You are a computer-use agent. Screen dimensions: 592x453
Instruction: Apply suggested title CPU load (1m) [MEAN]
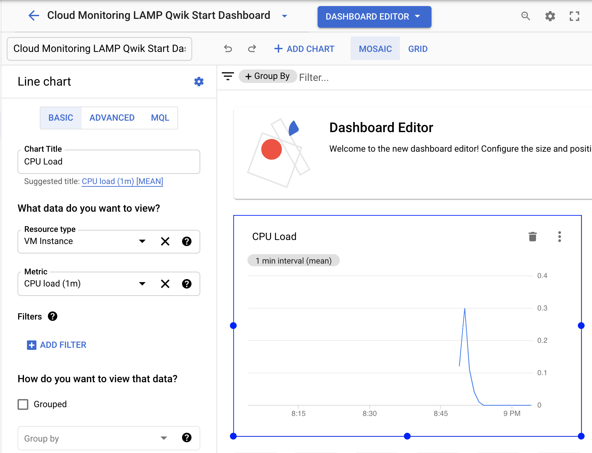tap(122, 181)
